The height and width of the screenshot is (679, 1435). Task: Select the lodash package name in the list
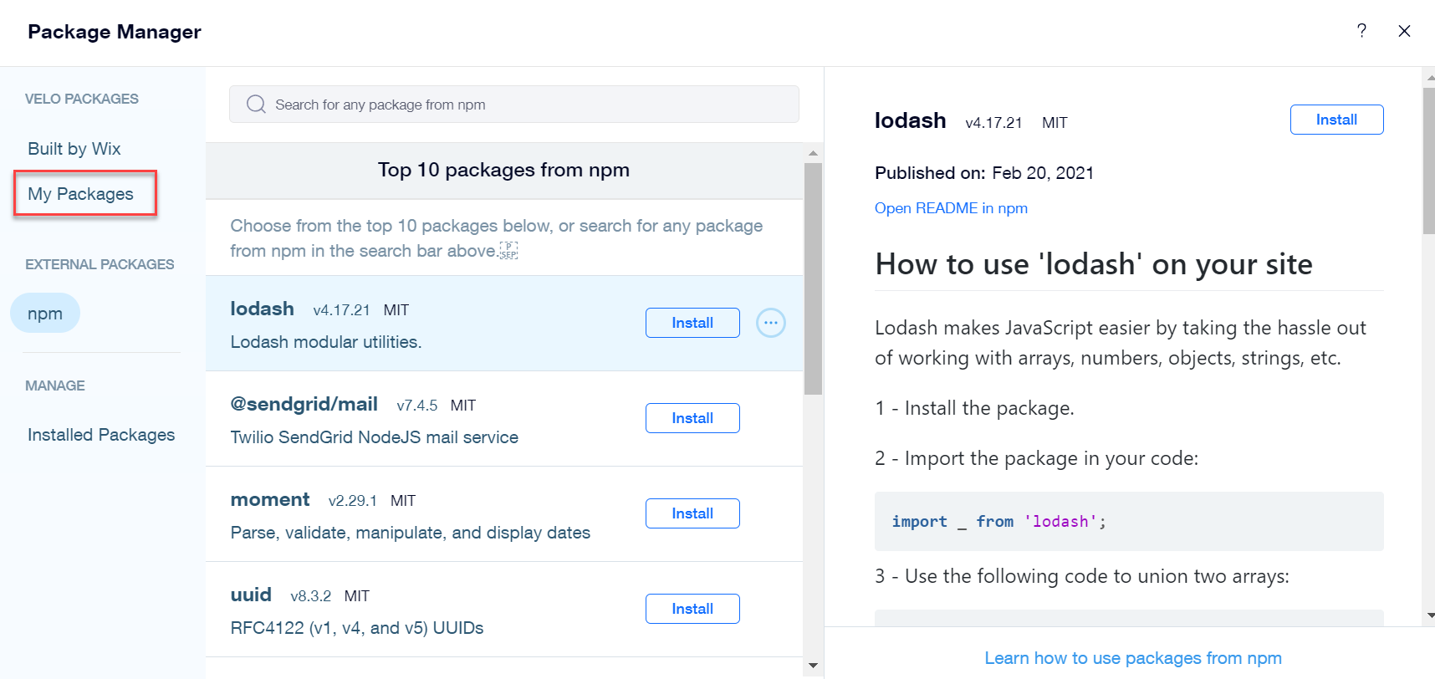262,309
